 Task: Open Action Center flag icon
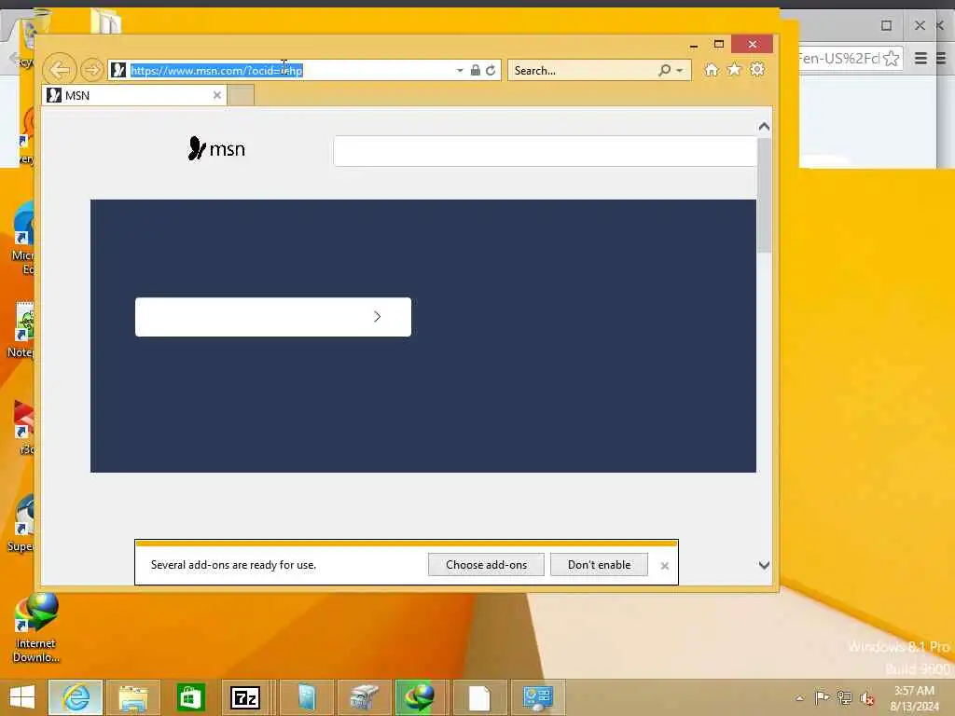822,697
